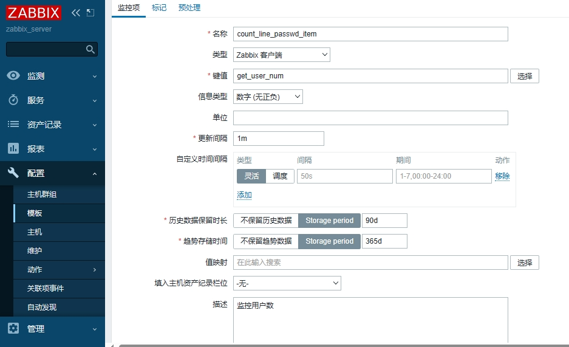Open 报表 via bar chart icon
Viewport: 569px width, 347px height.
tap(13, 149)
